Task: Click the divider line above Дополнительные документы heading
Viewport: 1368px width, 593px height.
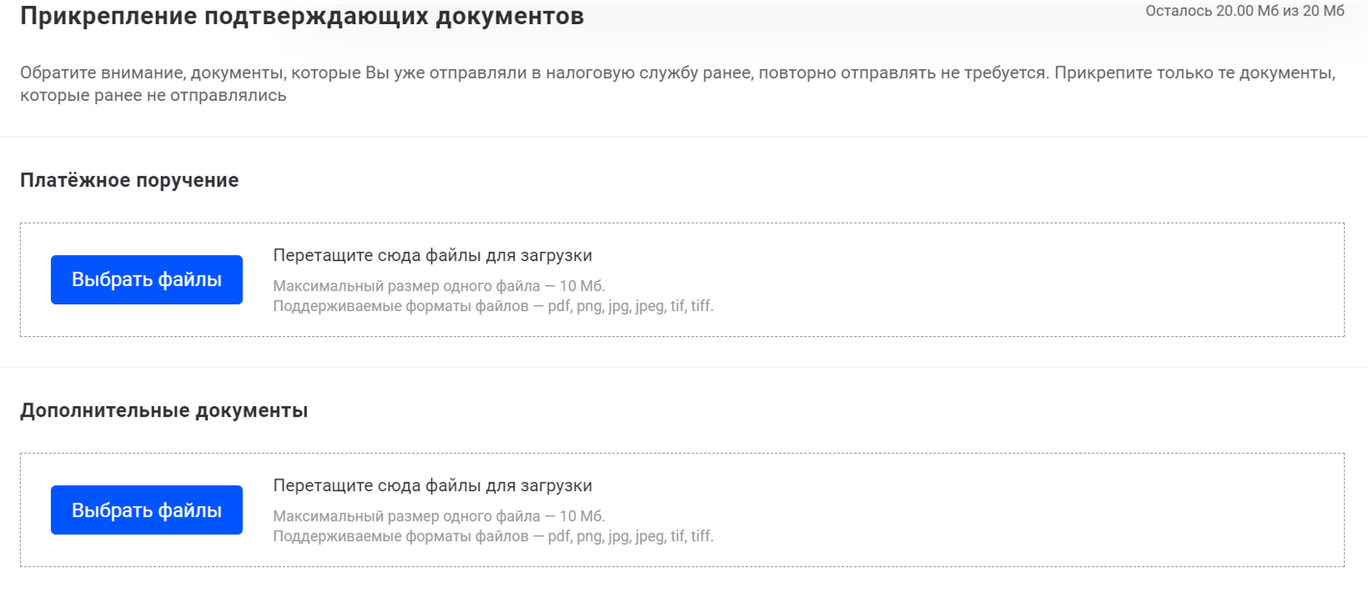Action: pyautogui.click(x=684, y=367)
